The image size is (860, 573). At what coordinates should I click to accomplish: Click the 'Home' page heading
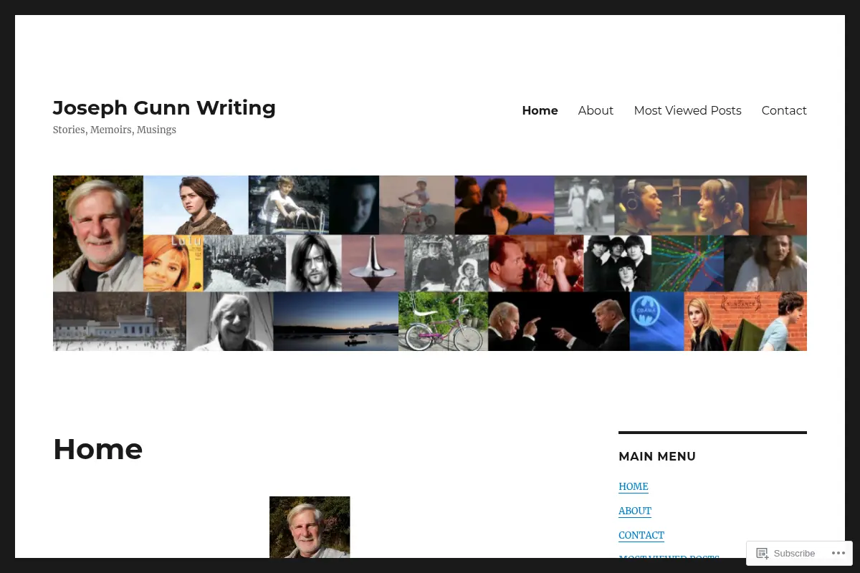pos(98,449)
